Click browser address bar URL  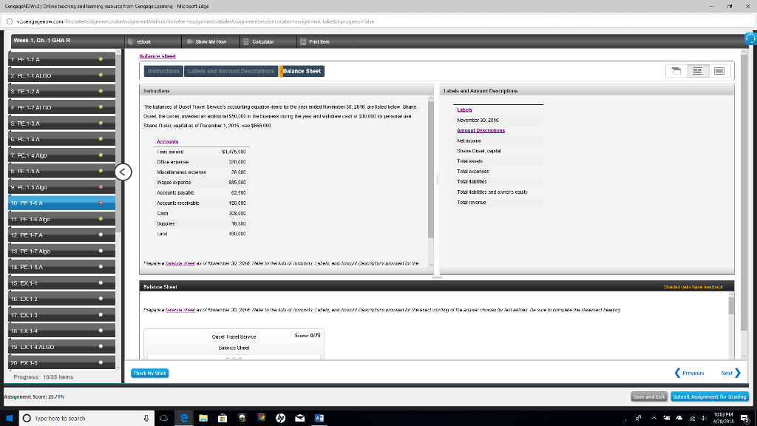(x=195, y=21)
